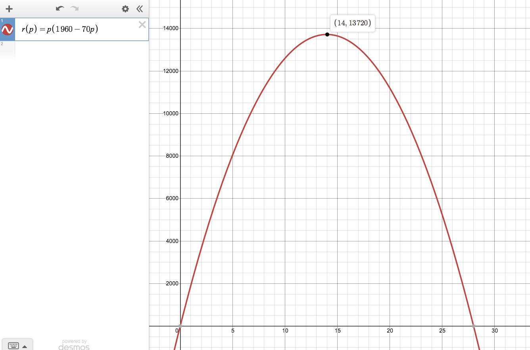Select the x-intercept point at 28
The image size is (530, 350).
click(474, 326)
